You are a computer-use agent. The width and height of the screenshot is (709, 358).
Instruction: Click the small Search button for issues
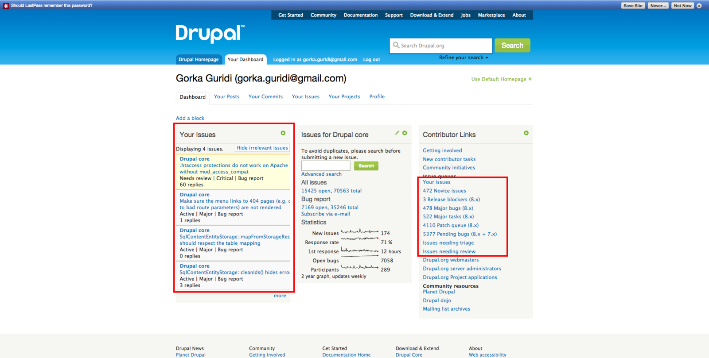pyautogui.click(x=366, y=166)
